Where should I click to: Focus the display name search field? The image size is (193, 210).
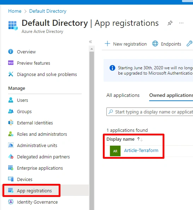click(x=150, y=112)
